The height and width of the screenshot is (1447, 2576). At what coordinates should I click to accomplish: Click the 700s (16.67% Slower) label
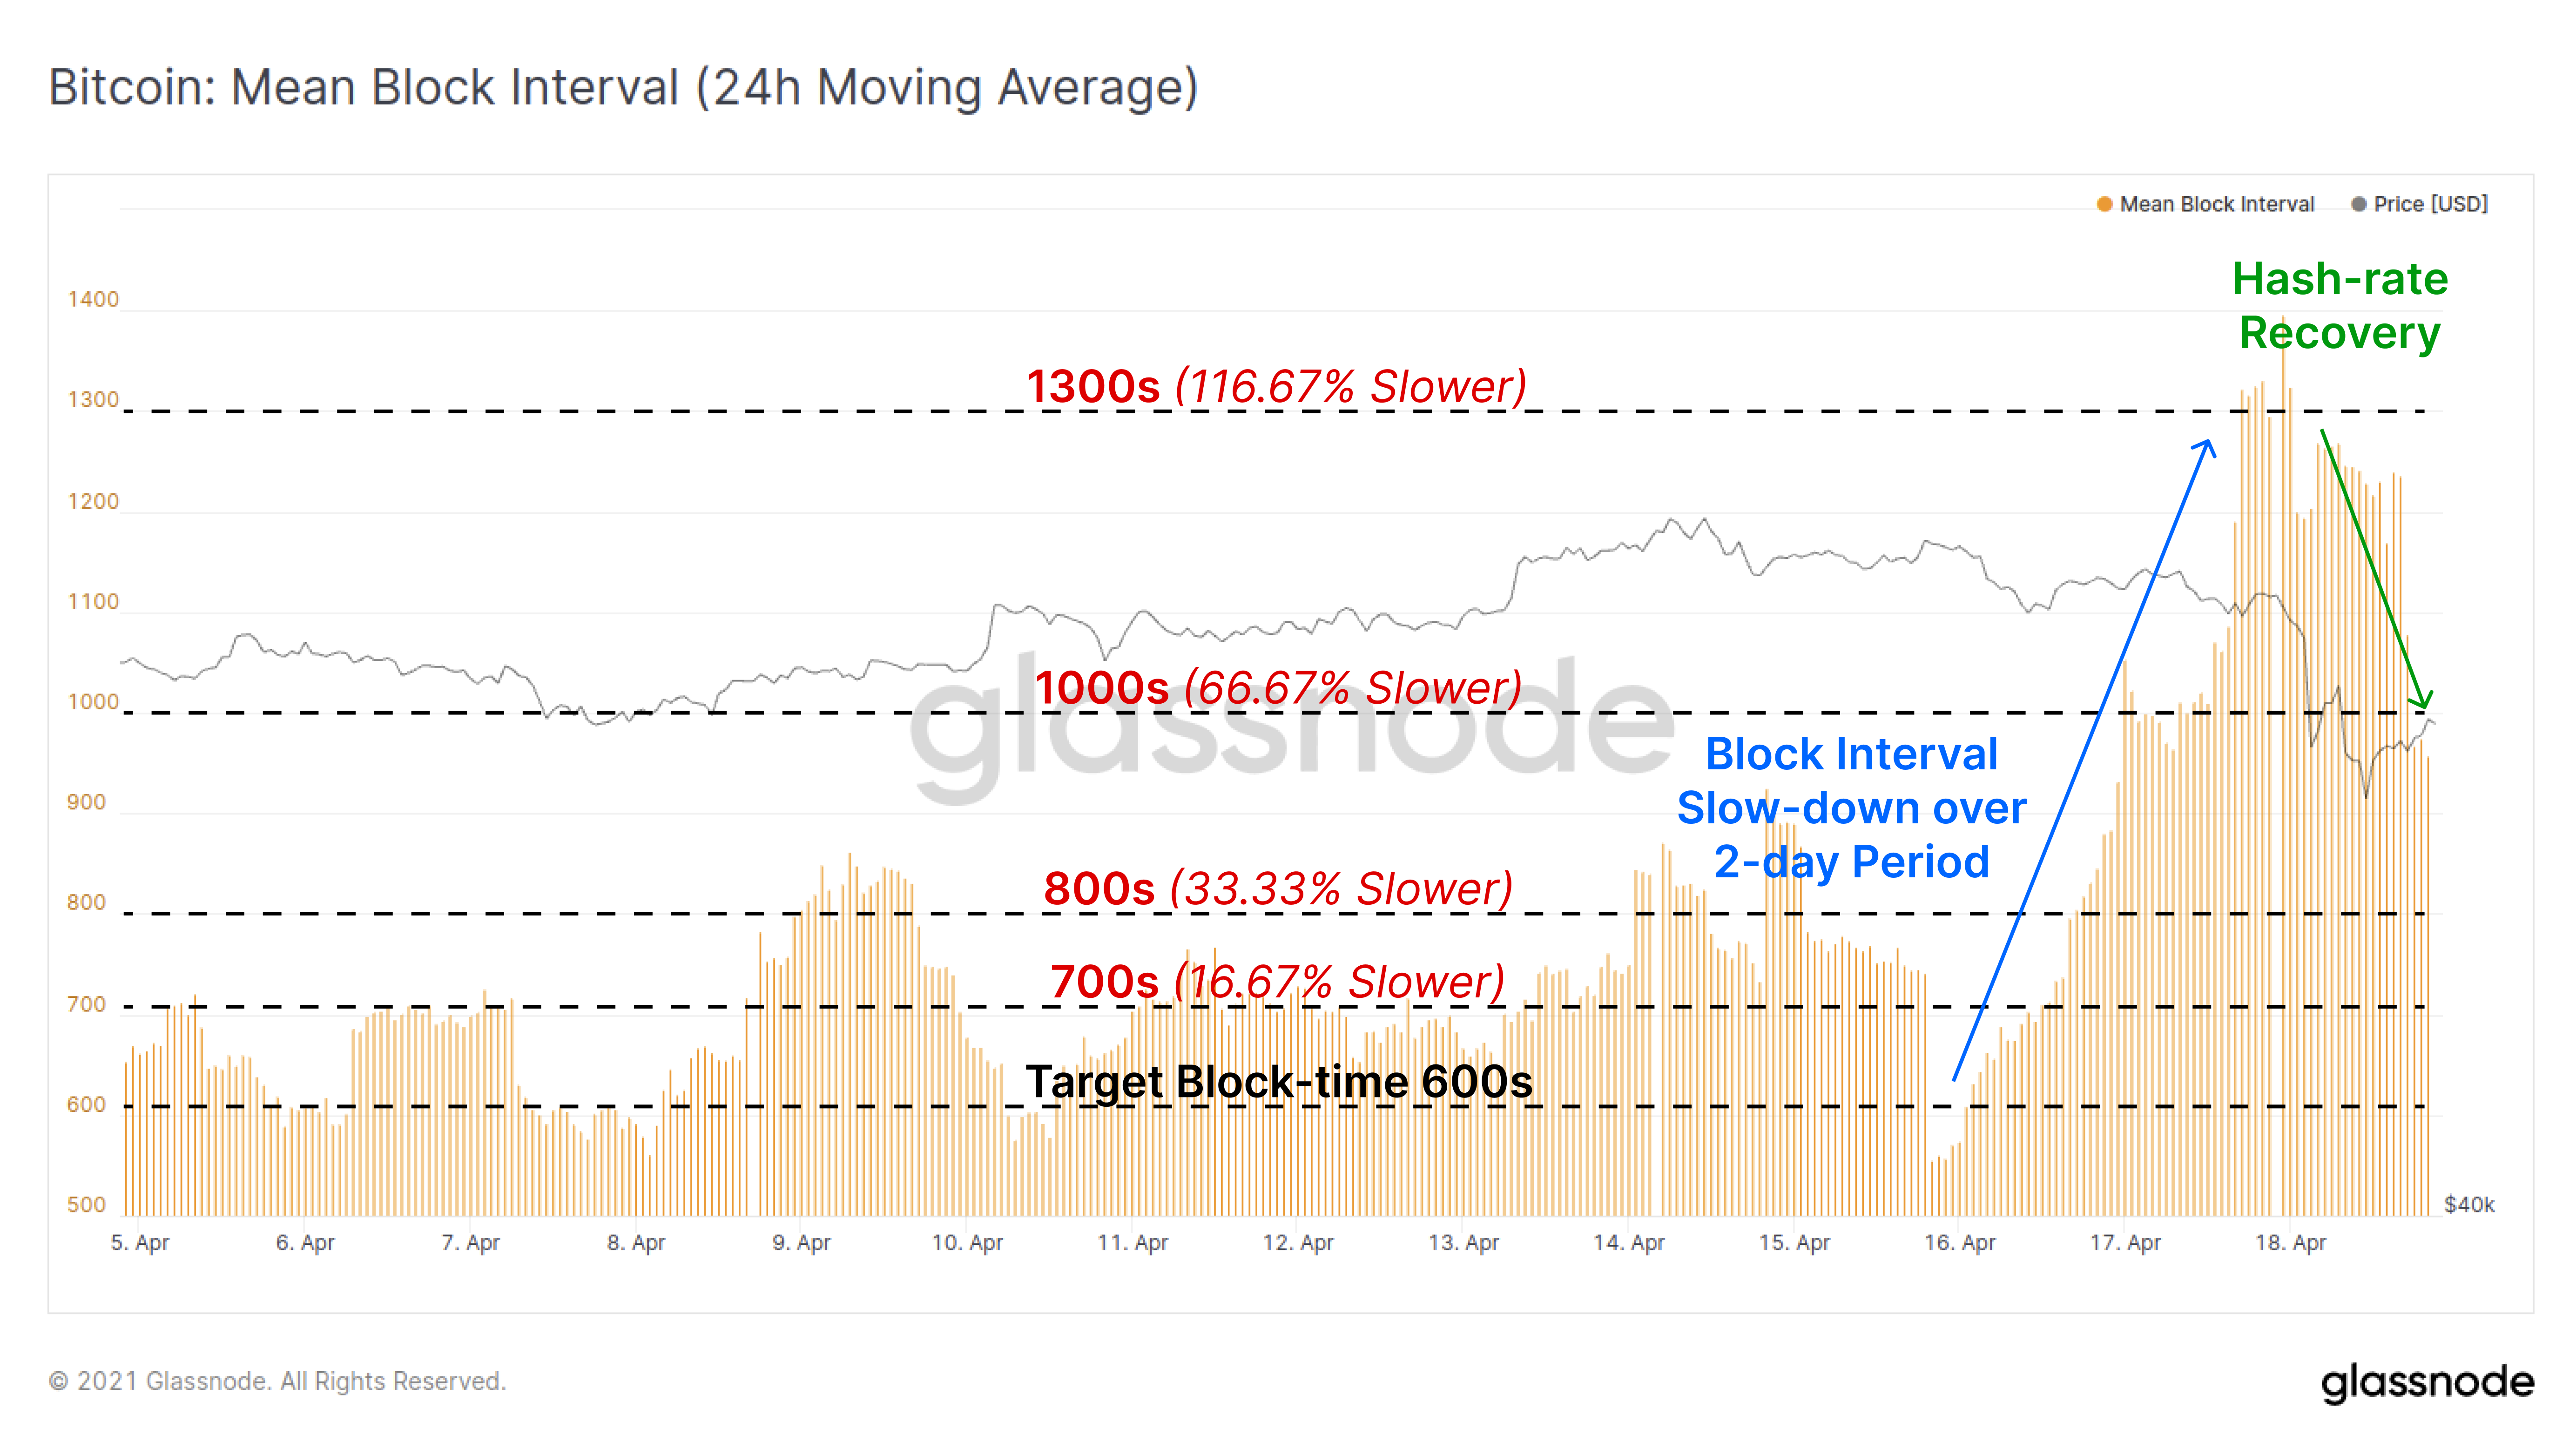[1277, 982]
